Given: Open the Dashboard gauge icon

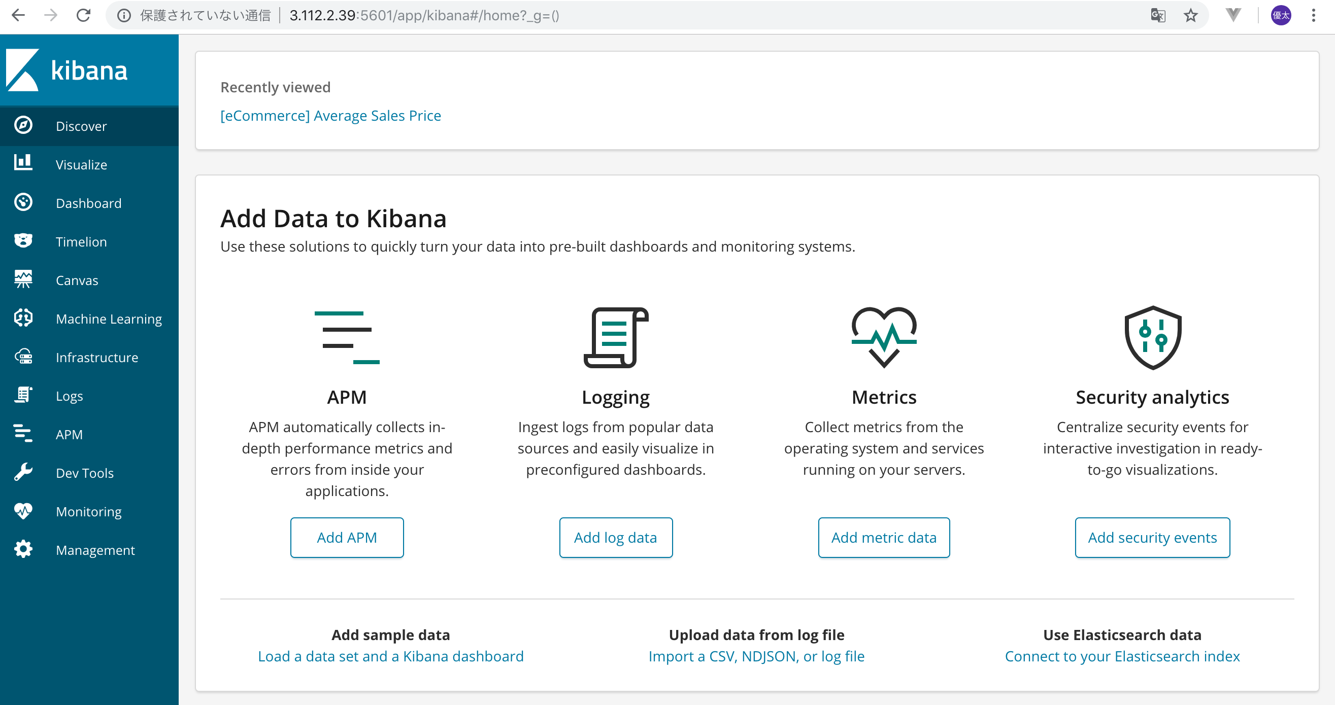Looking at the screenshot, I should point(23,202).
